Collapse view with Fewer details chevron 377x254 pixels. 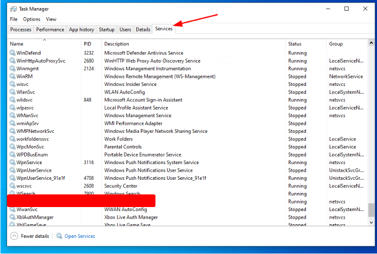14,236
